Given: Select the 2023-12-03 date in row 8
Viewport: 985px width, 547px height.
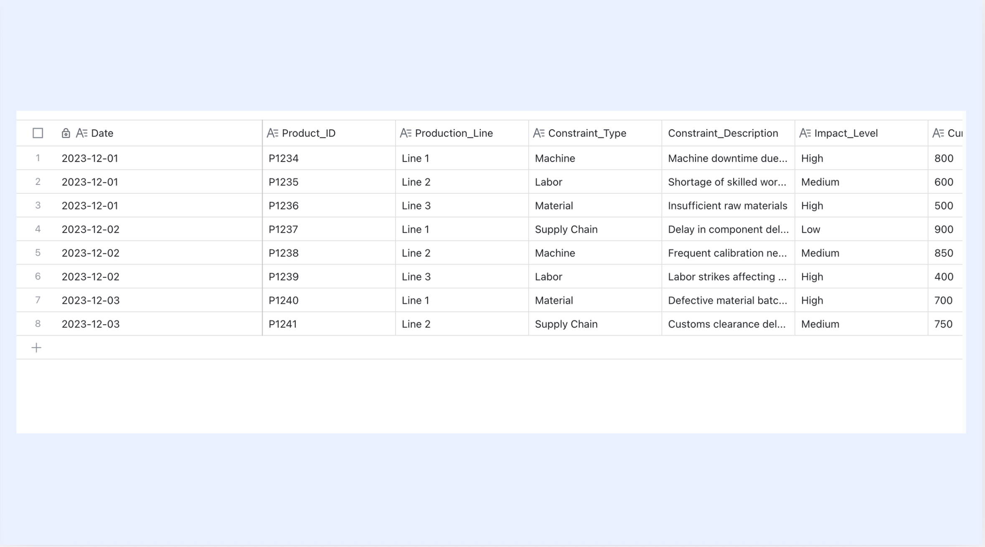Looking at the screenshot, I should [x=91, y=324].
